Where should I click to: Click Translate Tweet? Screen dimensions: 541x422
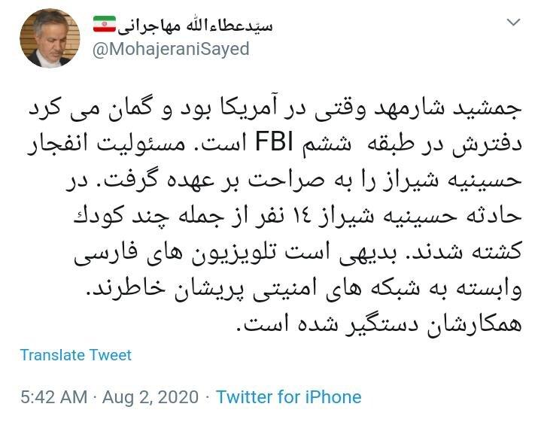[x=76, y=354]
